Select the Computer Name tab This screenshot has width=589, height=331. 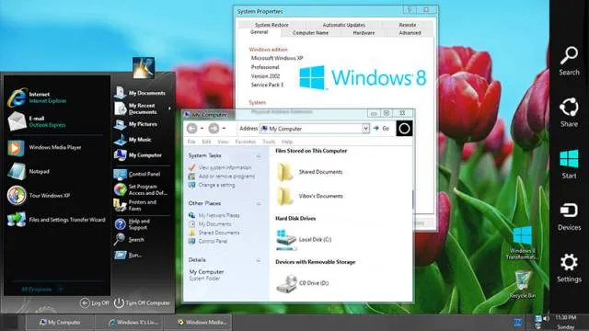pos(310,33)
